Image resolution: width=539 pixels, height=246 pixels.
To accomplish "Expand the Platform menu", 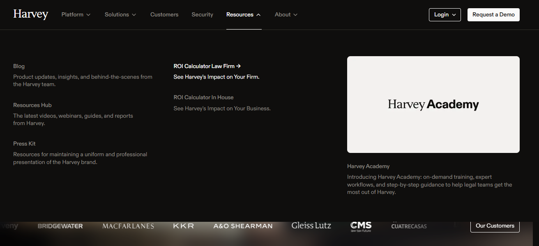I will (76, 14).
